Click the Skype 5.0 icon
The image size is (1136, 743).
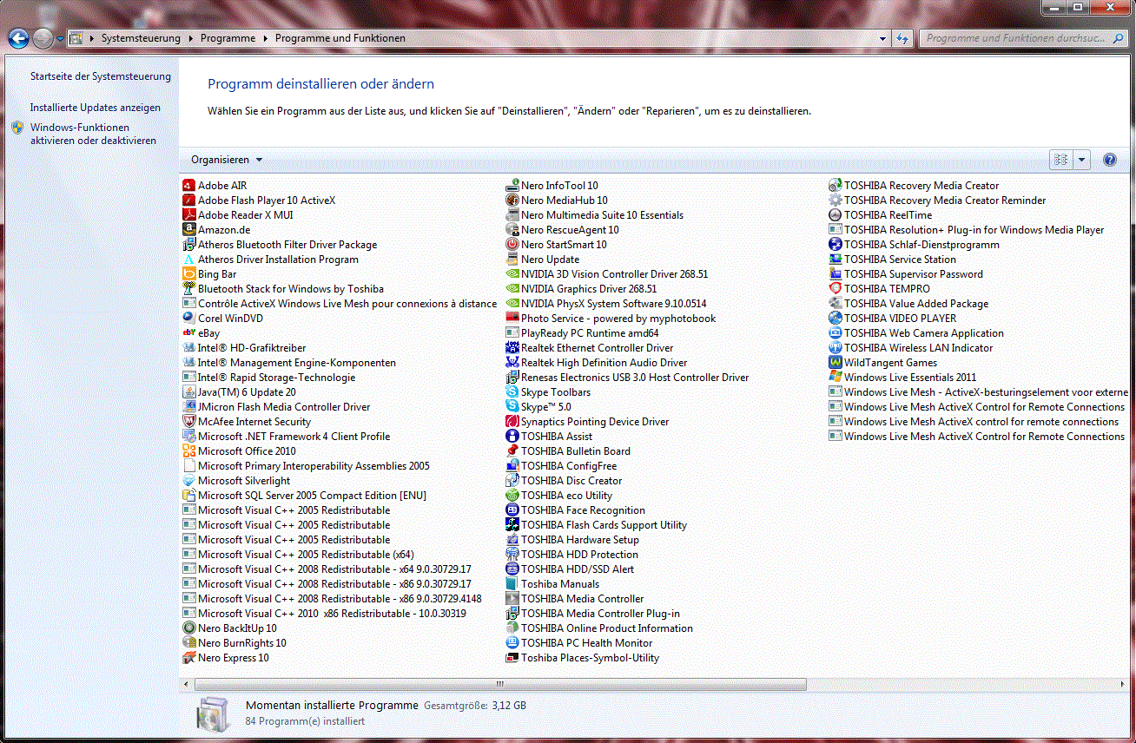(x=513, y=407)
